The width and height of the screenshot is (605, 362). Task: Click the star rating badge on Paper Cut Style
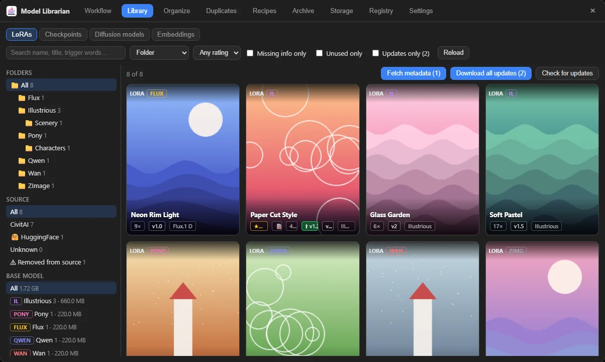point(259,226)
